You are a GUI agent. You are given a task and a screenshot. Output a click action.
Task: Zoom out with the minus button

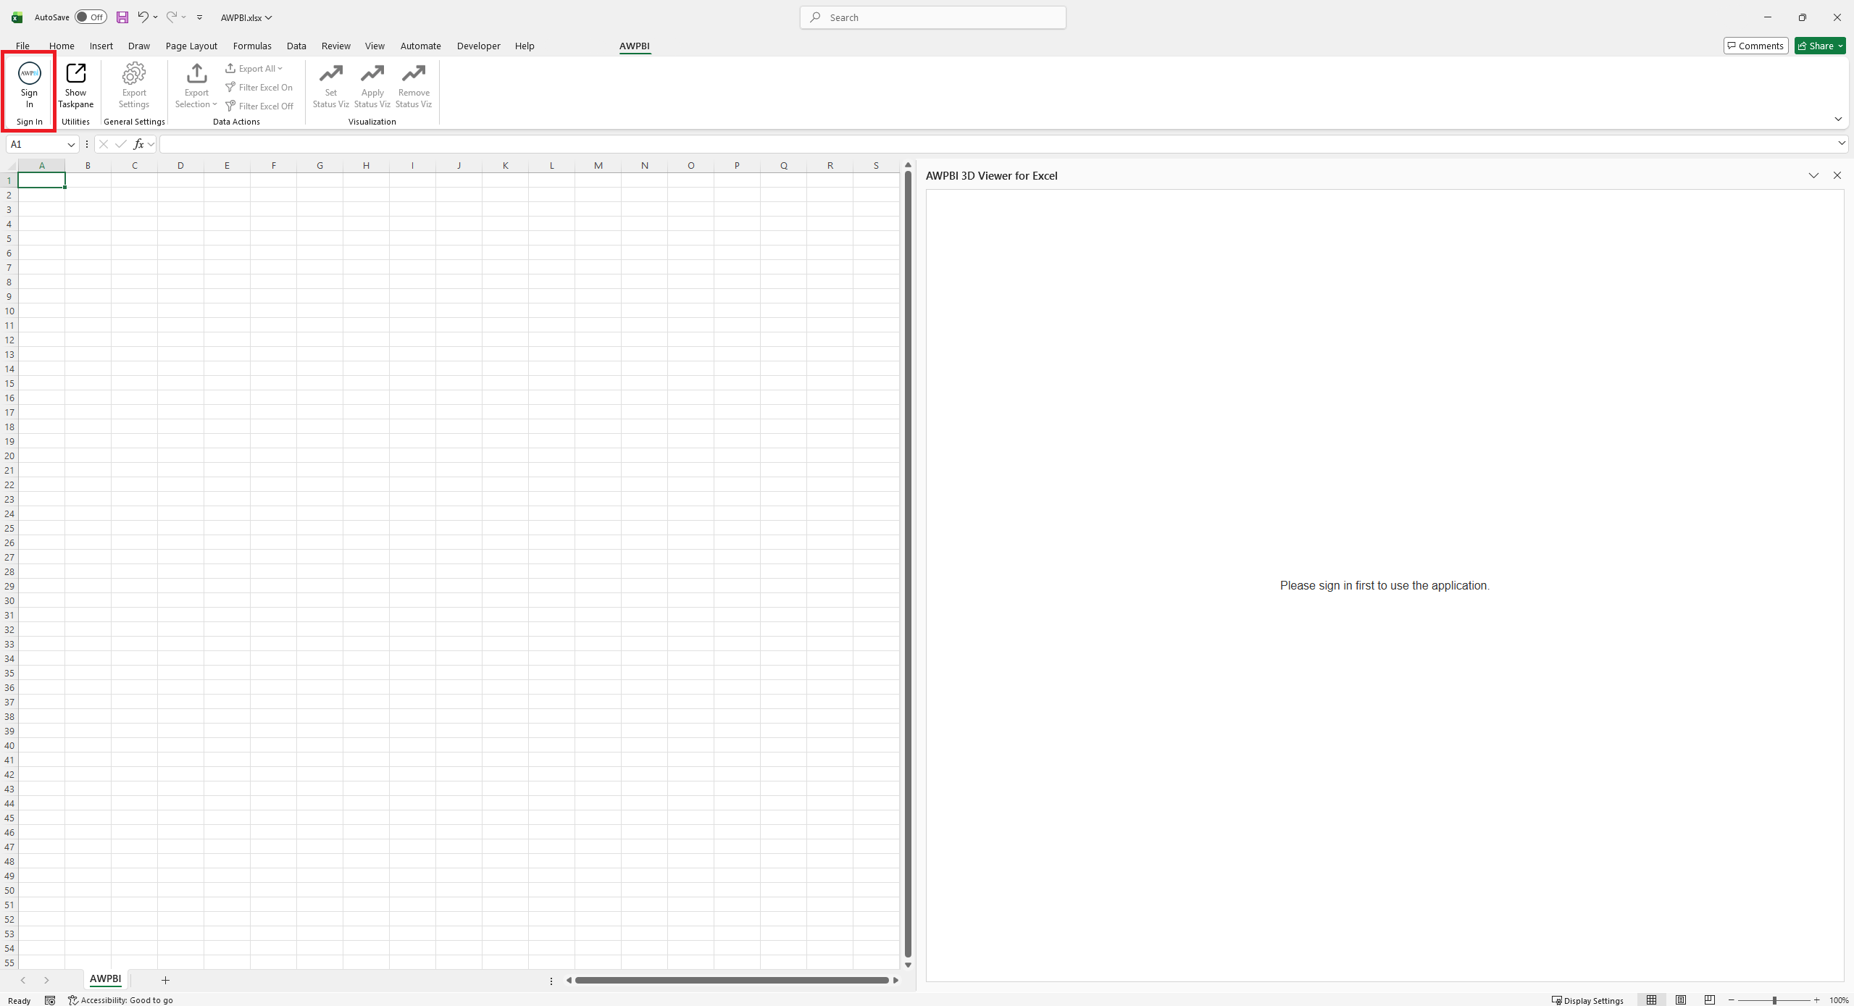(x=1732, y=1000)
